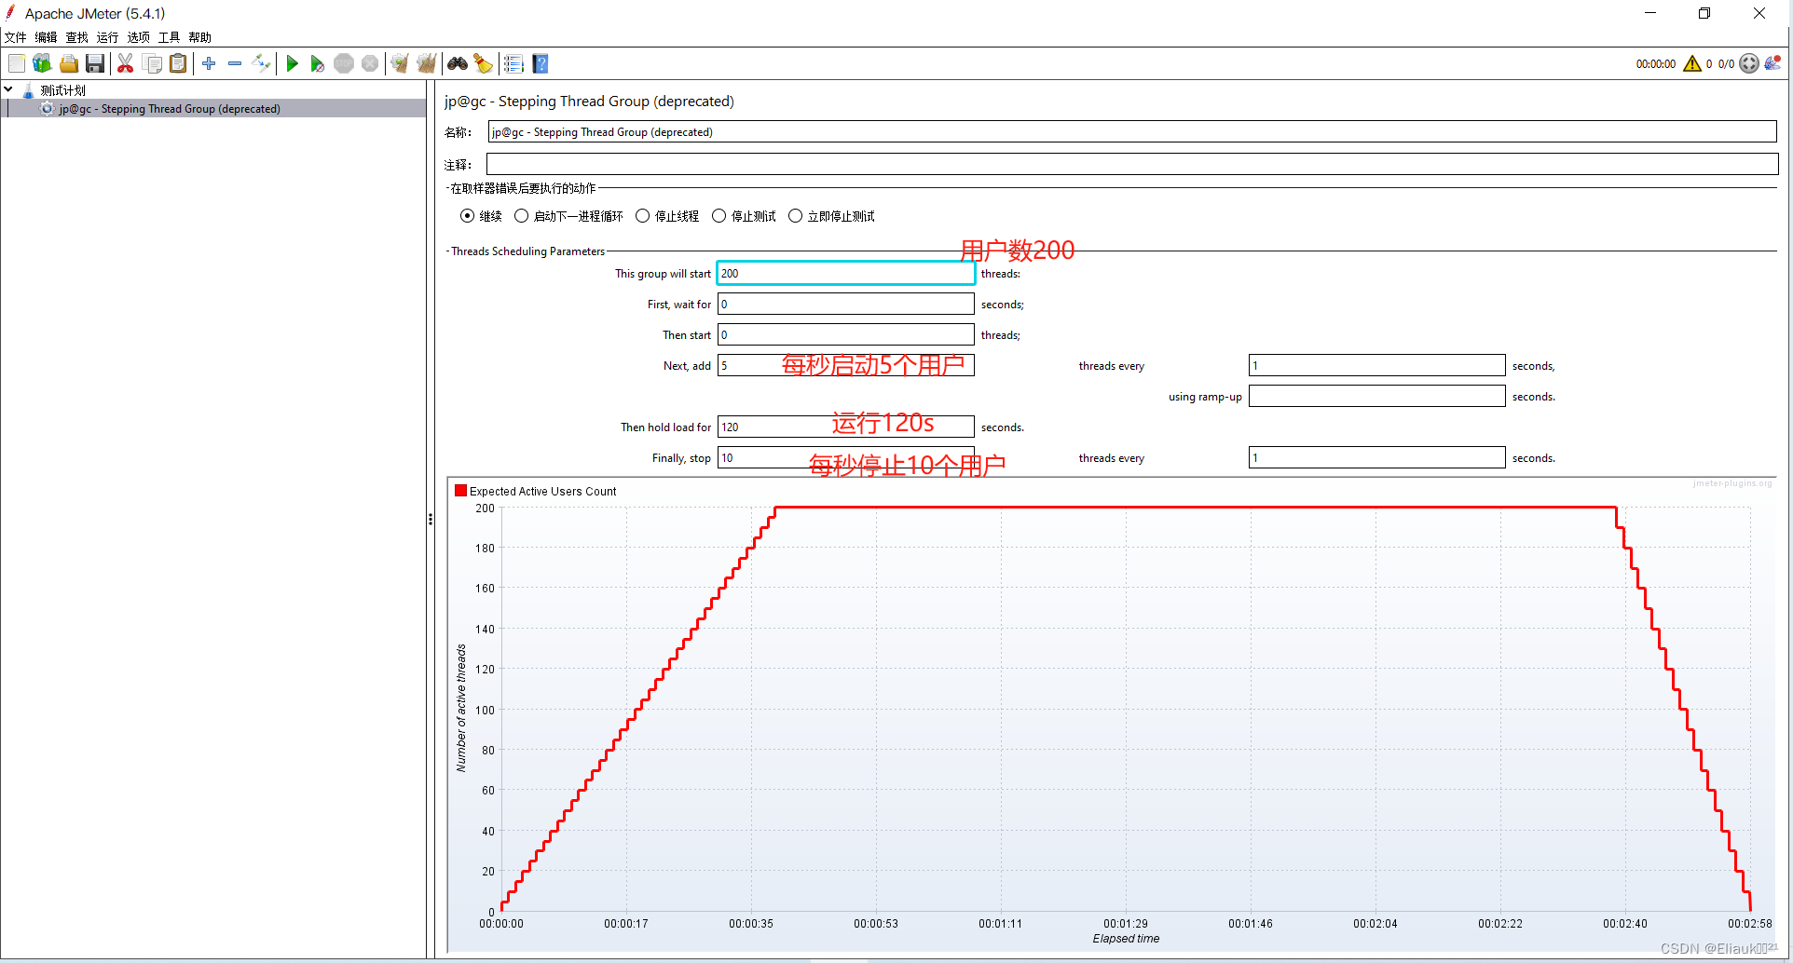Save the test plan
The width and height of the screenshot is (1793, 963).
point(94,63)
